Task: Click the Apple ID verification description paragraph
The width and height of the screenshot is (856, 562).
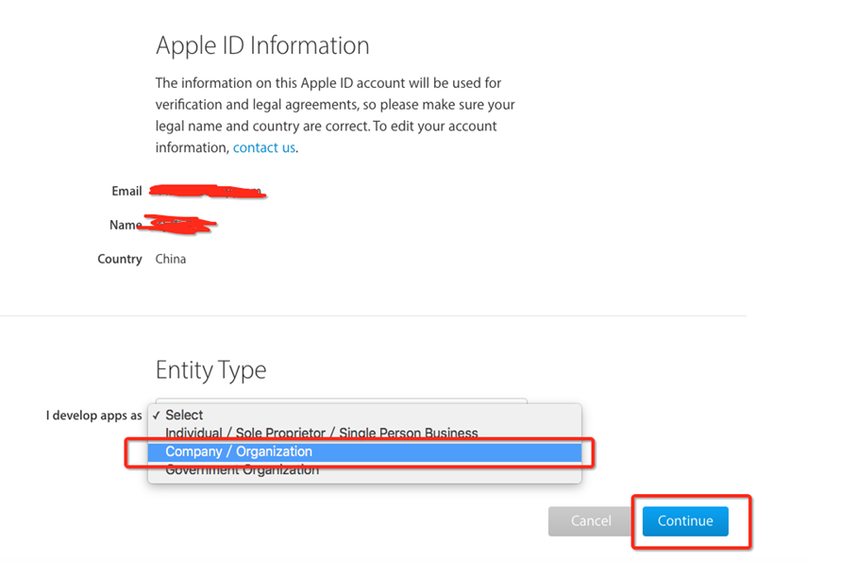Action: click(x=335, y=114)
